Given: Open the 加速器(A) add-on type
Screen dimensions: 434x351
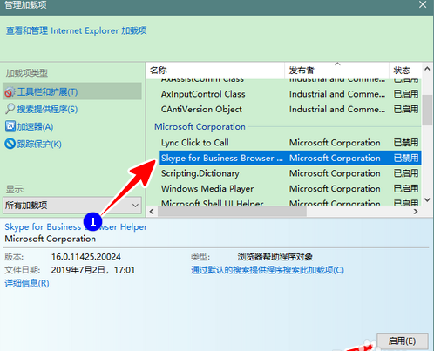Looking at the screenshot, I should click(35, 126).
